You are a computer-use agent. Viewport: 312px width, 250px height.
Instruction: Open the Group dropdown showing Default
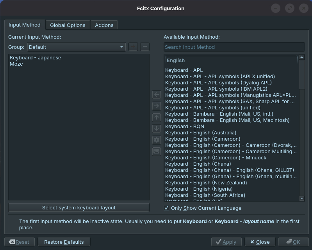coord(77,47)
